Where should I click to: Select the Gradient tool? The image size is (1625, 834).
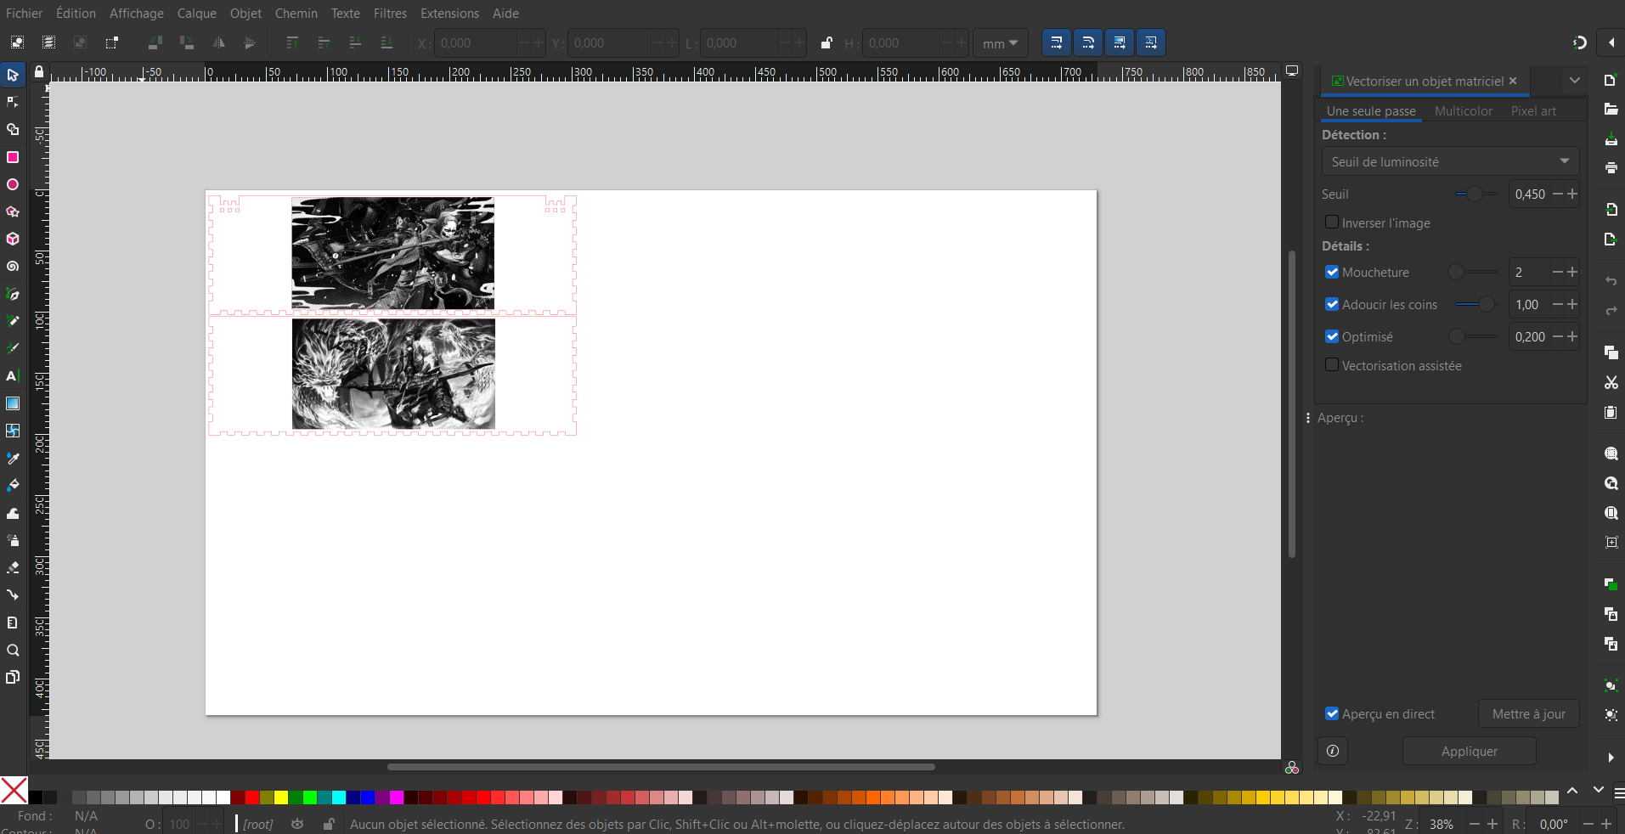point(13,403)
